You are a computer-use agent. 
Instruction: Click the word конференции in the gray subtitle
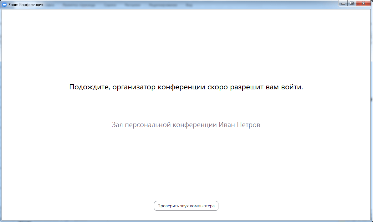(x=195, y=125)
